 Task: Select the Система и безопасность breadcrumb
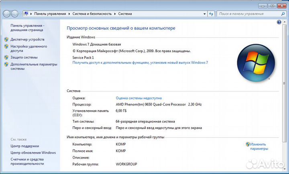tap(92, 14)
